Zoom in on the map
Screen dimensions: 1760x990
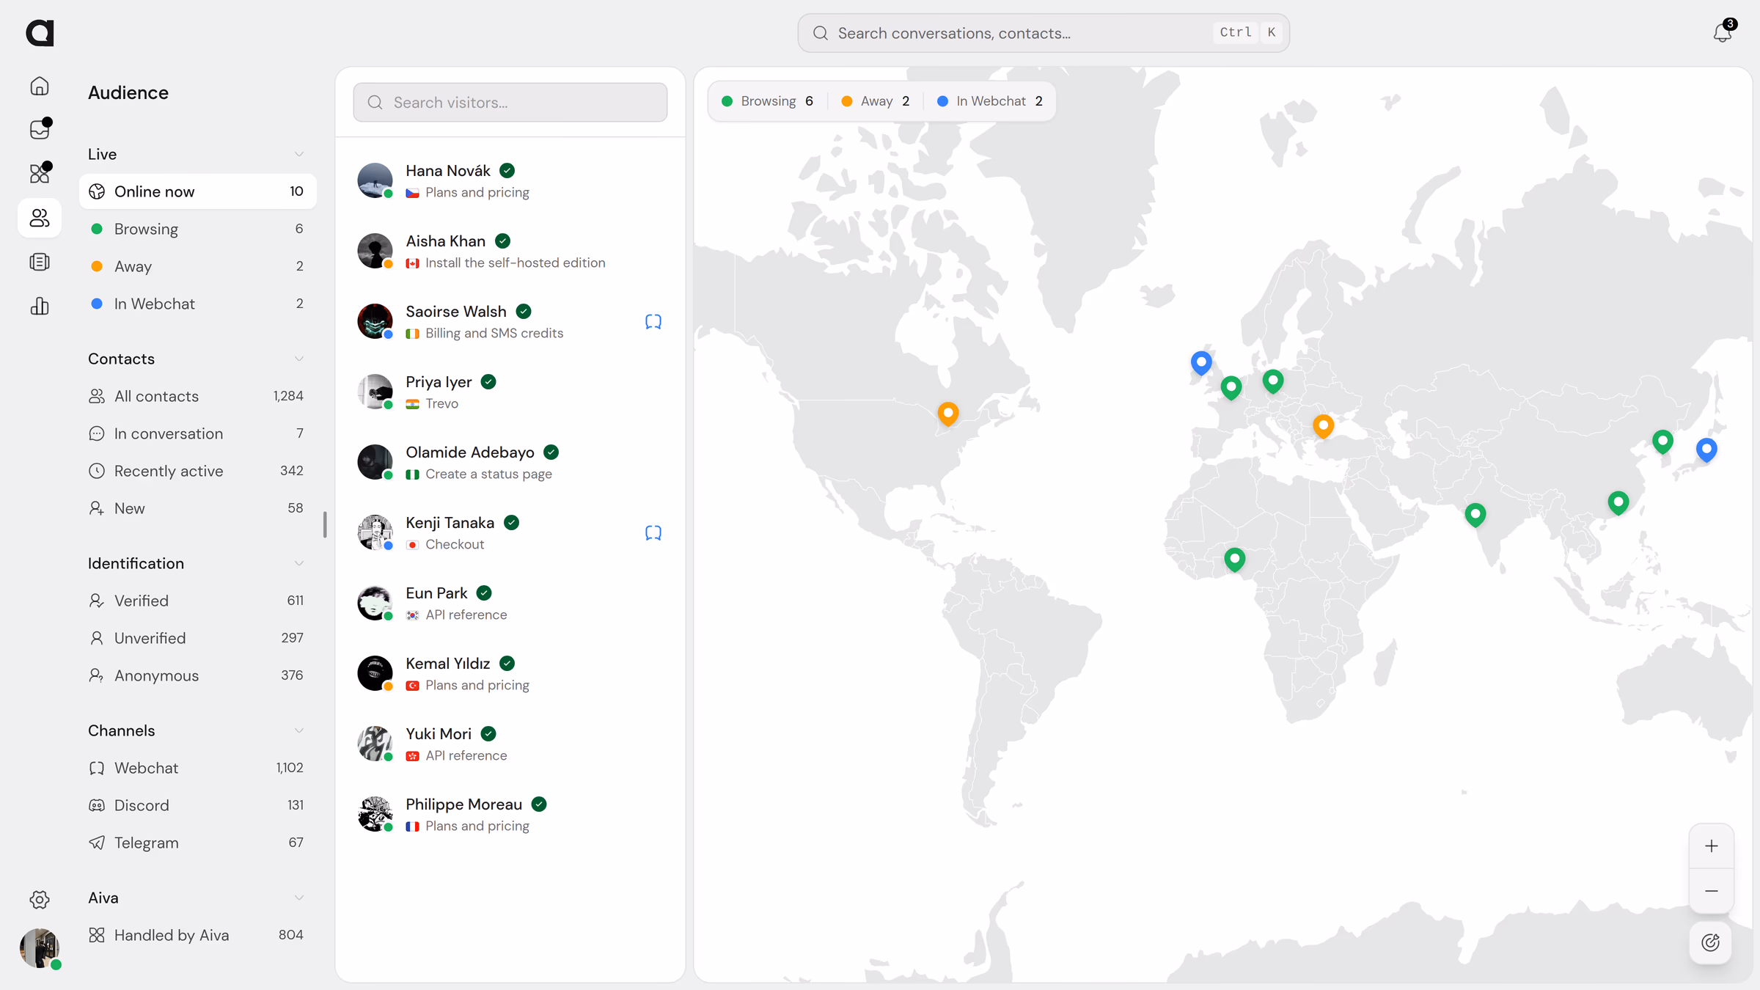point(1711,846)
